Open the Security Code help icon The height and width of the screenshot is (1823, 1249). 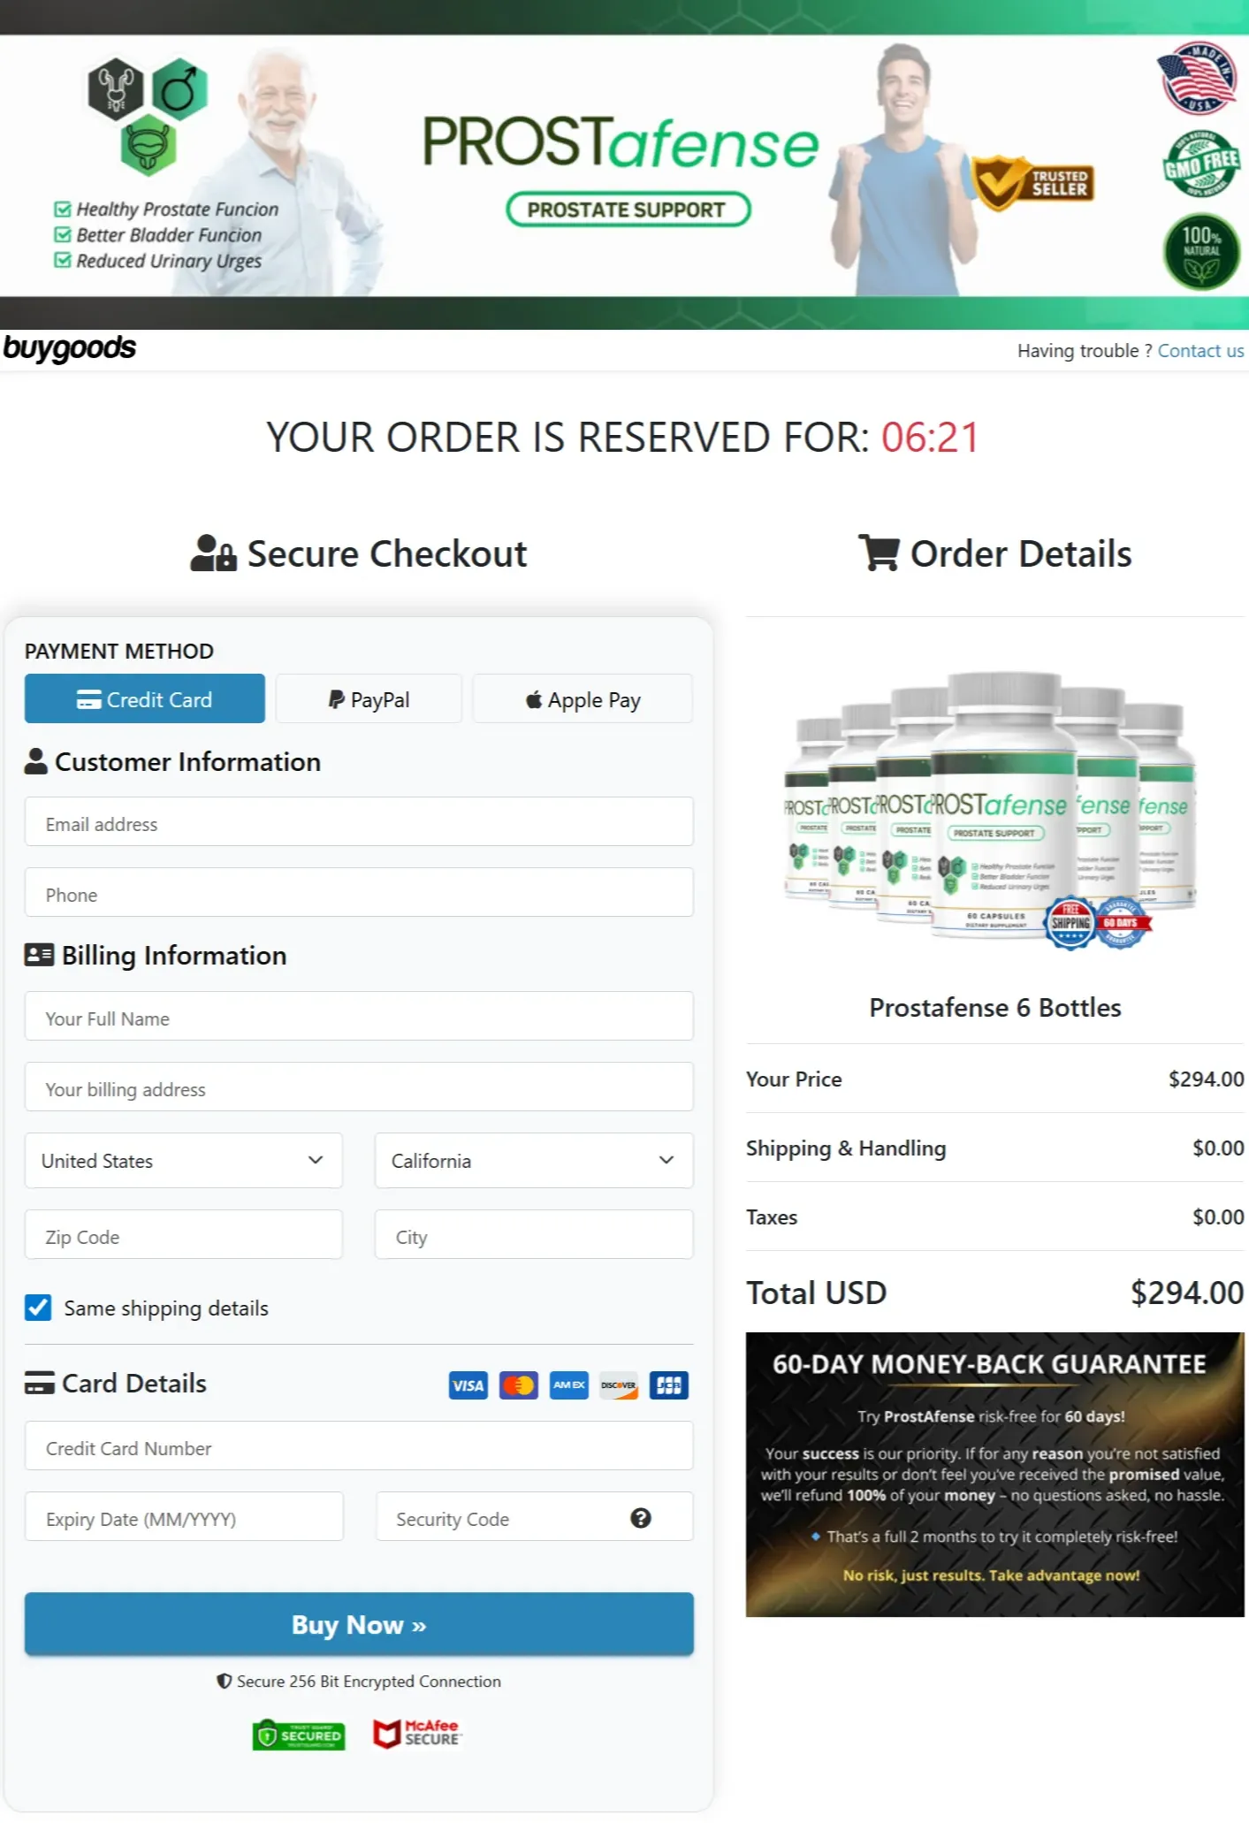pos(642,1518)
